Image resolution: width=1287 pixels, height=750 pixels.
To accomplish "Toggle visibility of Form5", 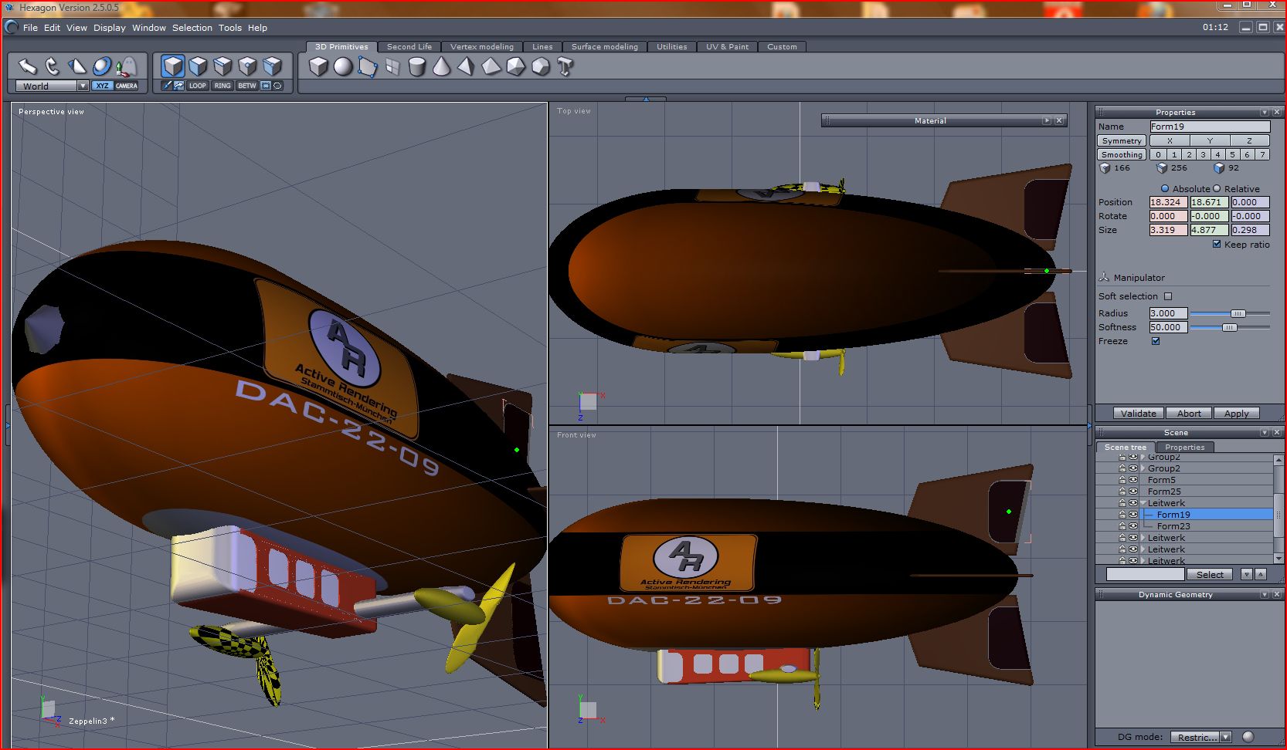I will point(1133,480).
